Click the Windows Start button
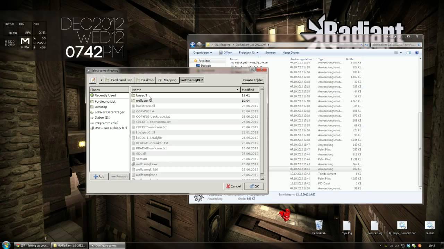The image size is (444, 249). click(6, 245)
